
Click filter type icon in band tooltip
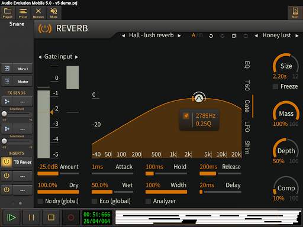coord(186,116)
